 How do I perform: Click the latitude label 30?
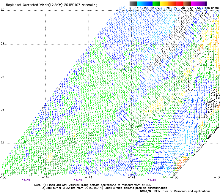click(2, 10)
